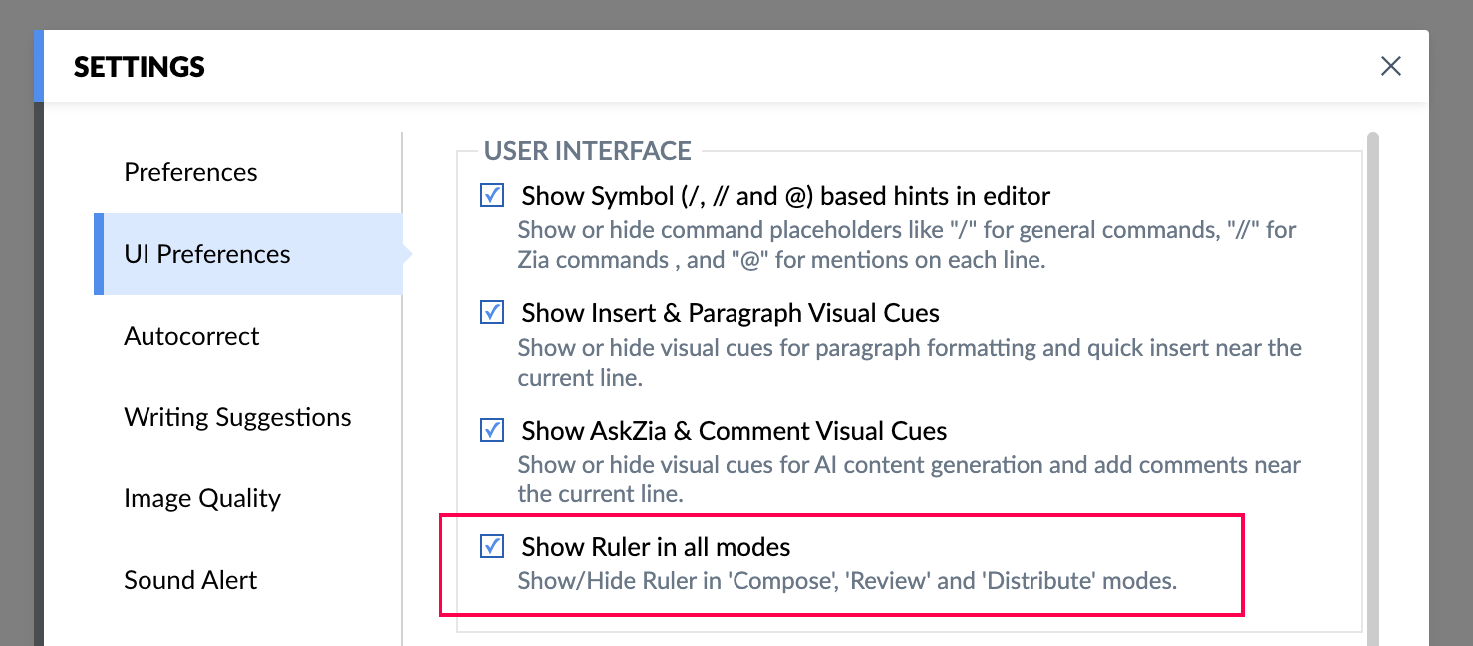
Task: Switch to Image Quality settings
Action: pyautogui.click(x=202, y=498)
